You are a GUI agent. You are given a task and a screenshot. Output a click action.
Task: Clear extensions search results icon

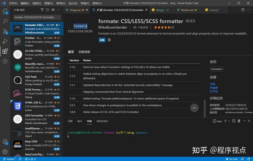click(53, 10)
